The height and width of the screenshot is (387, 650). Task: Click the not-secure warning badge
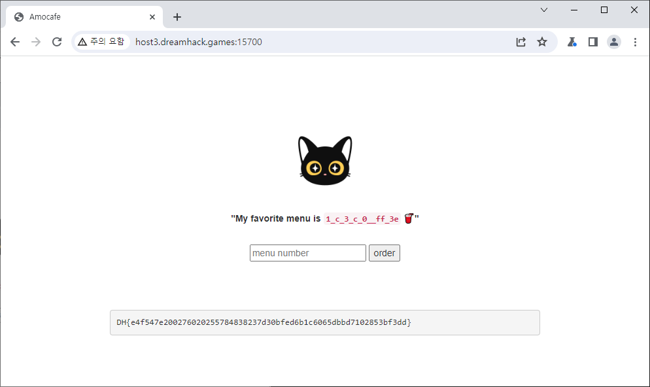coord(101,42)
